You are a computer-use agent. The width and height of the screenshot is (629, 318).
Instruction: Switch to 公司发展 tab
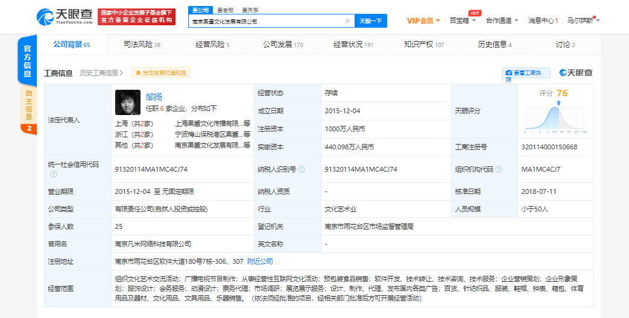(x=283, y=45)
